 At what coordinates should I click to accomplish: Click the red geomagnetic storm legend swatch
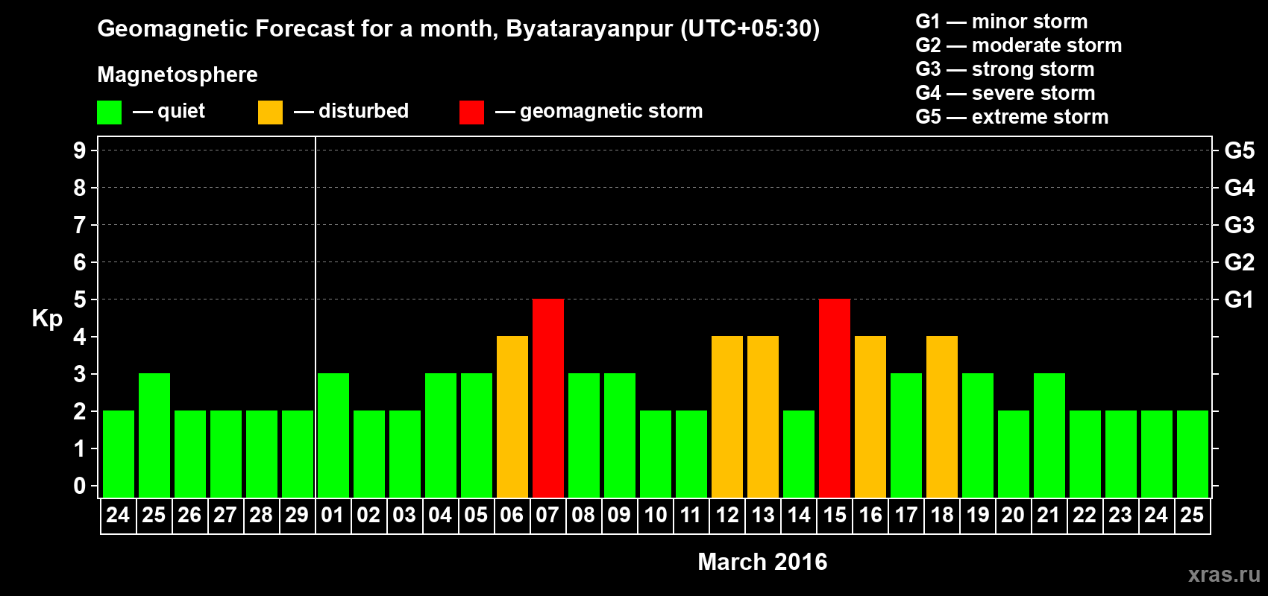click(471, 112)
